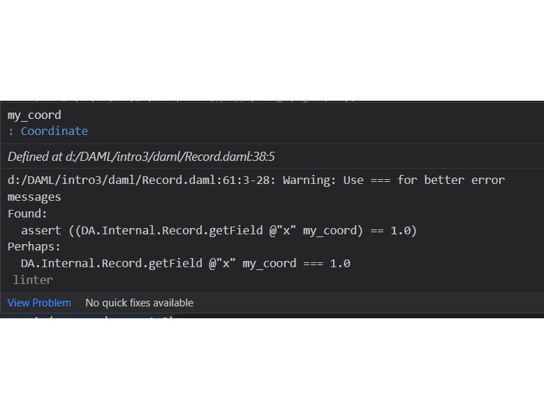Viewport: 544px width, 419px height.
Task: Click the 'Found:' label
Action: [x=27, y=213]
